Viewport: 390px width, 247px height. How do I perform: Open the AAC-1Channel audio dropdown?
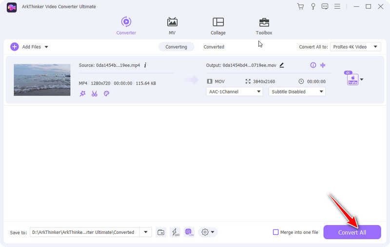pyautogui.click(x=234, y=92)
